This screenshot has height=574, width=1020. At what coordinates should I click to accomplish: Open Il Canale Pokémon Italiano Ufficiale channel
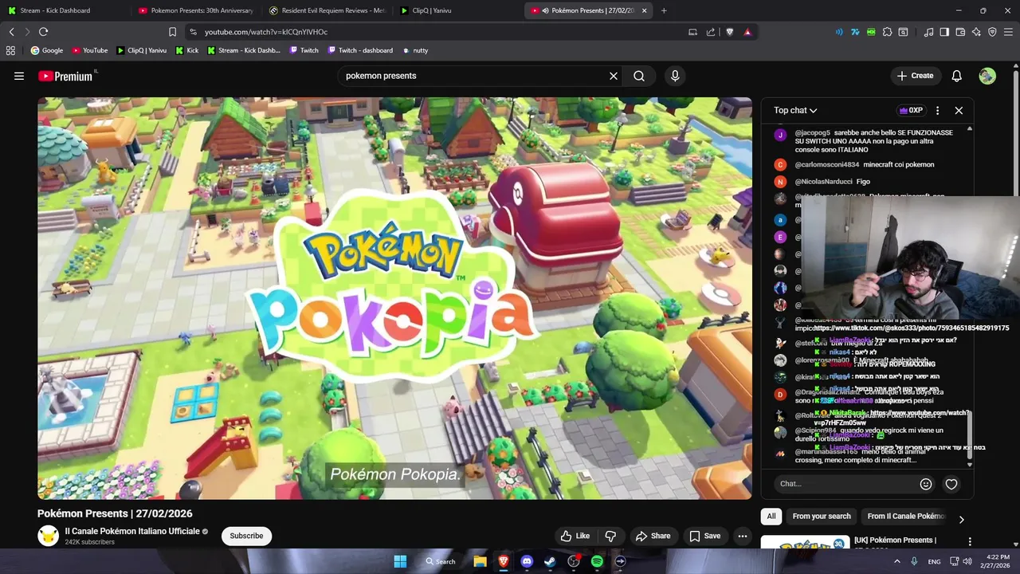click(132, 531)
